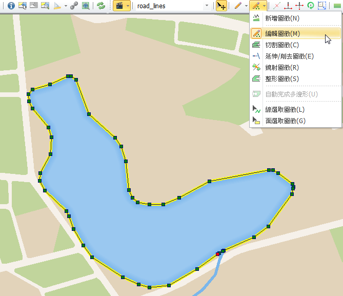343x296 pixels.
Task: Choose the map tool with magnifier overlay
Action: pyautogui.click(x=45, y=6)
